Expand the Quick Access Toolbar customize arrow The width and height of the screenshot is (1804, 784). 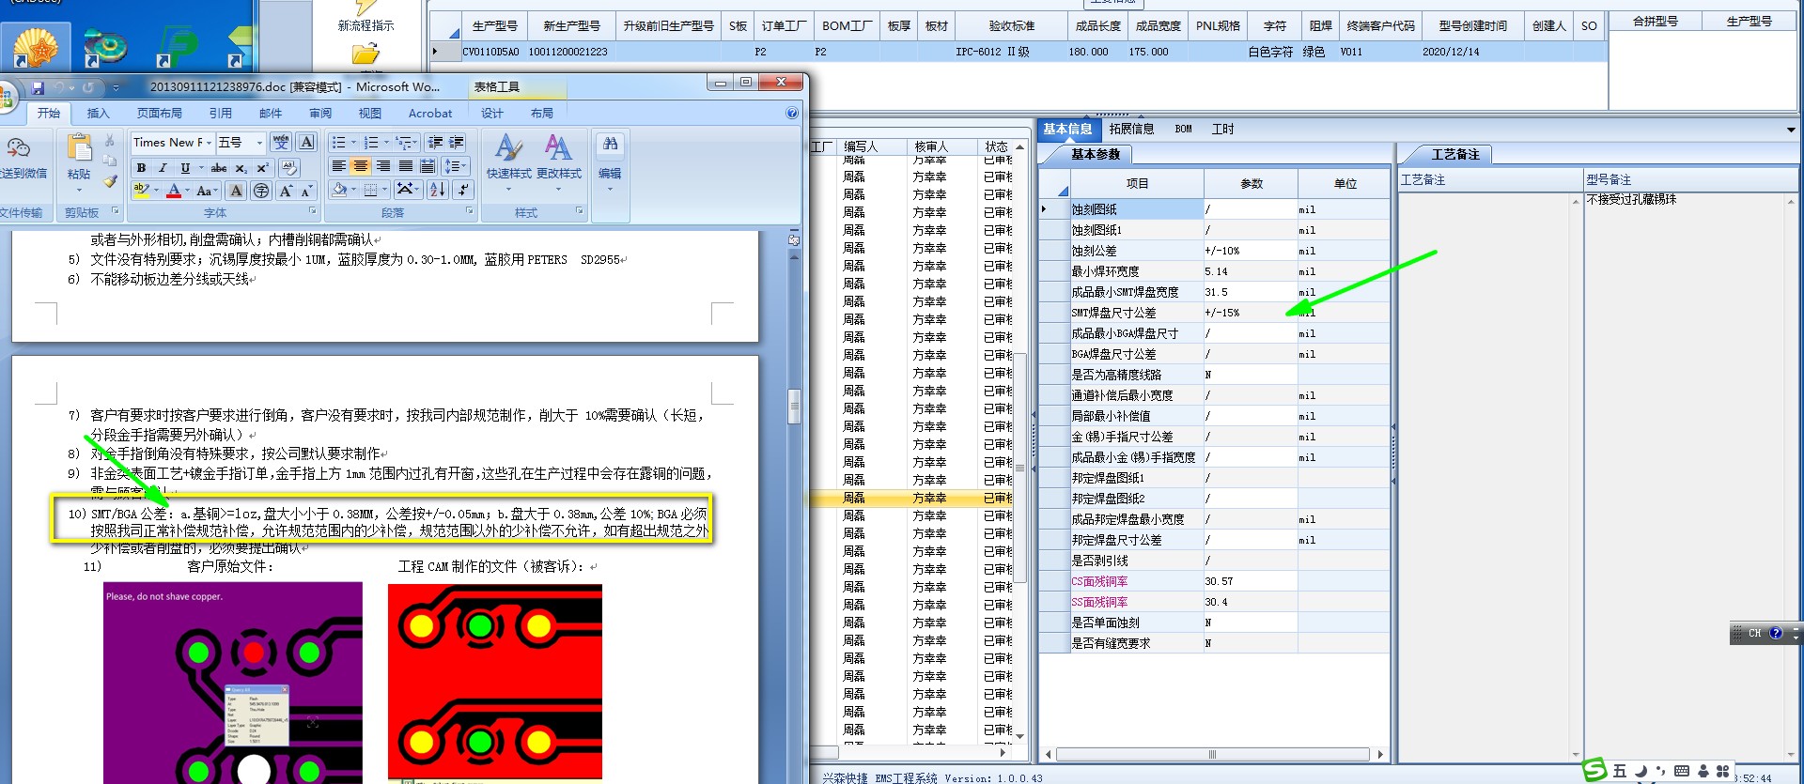tap(116, 87)
